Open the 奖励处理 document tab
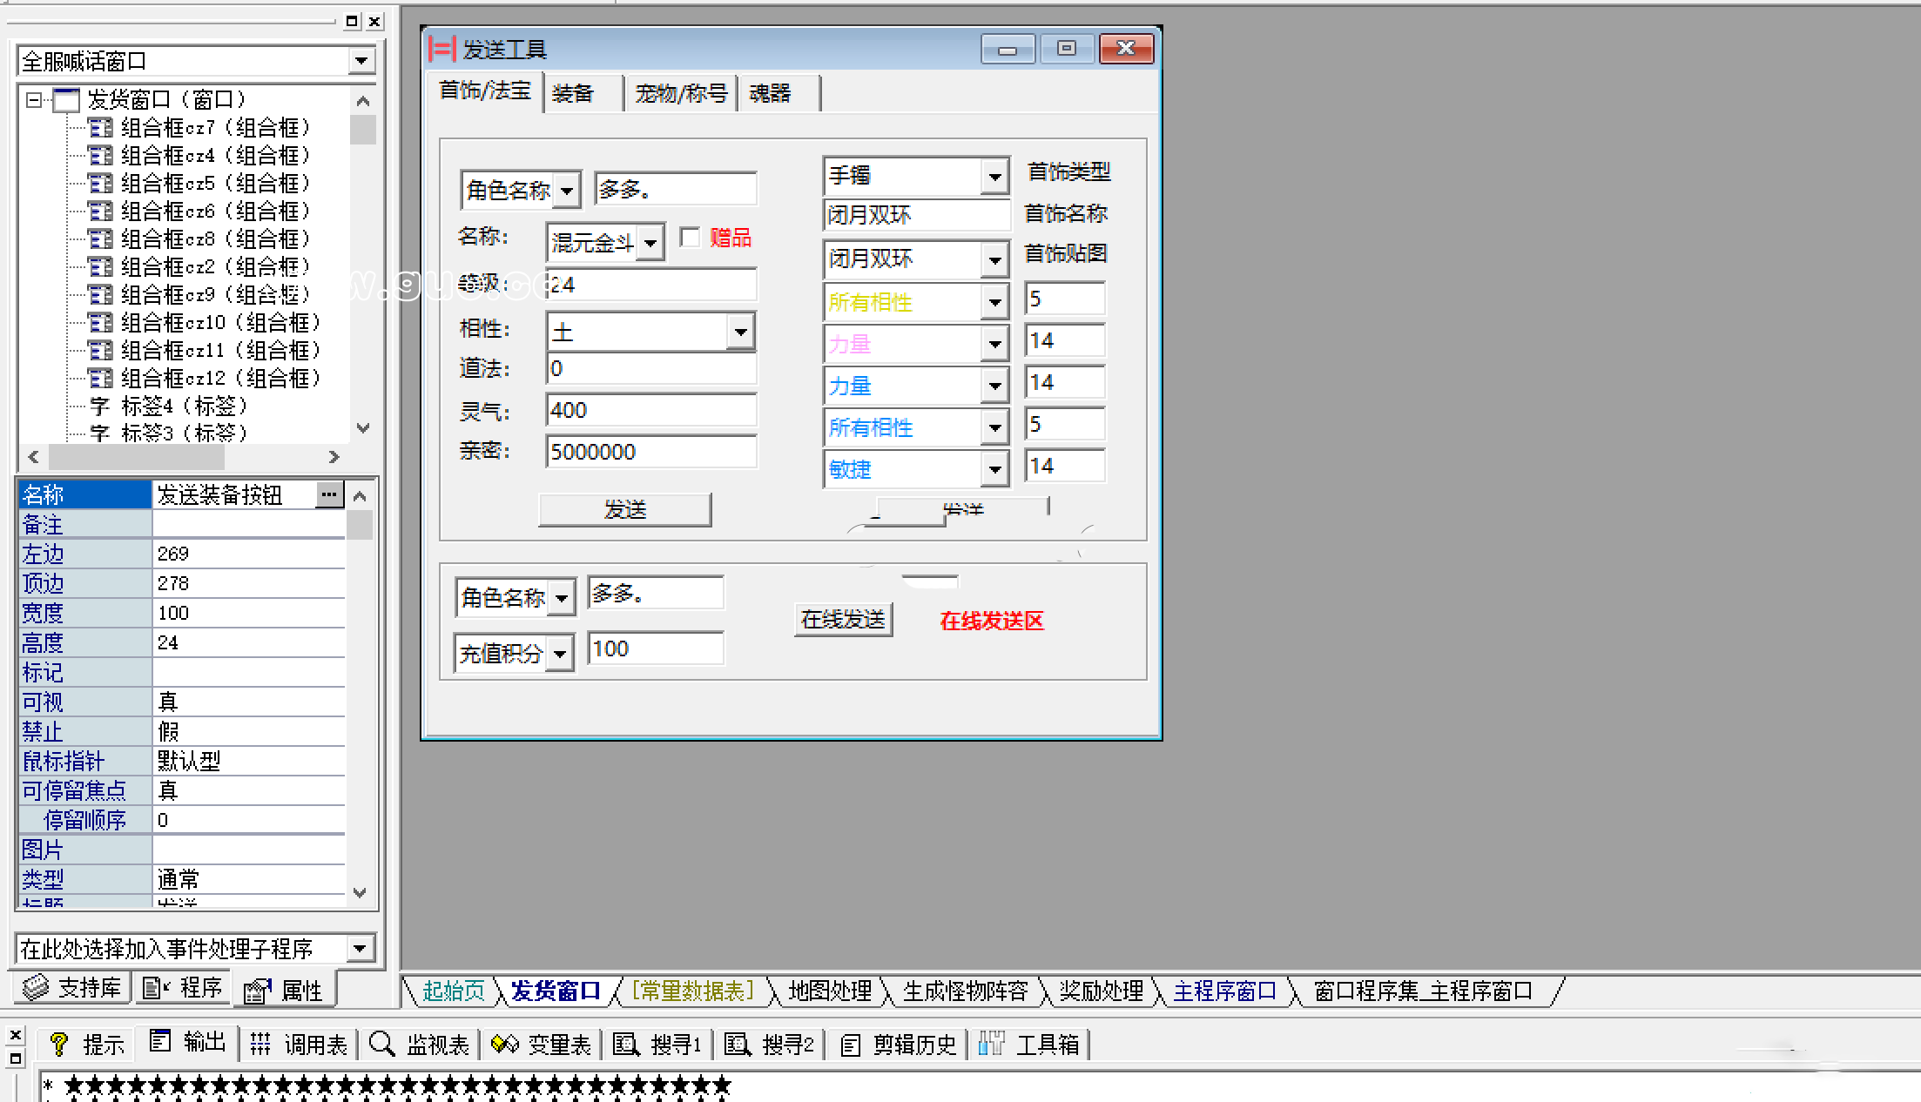Viewport: 1921px width, 1102px height. click(x=1101, y=991)
